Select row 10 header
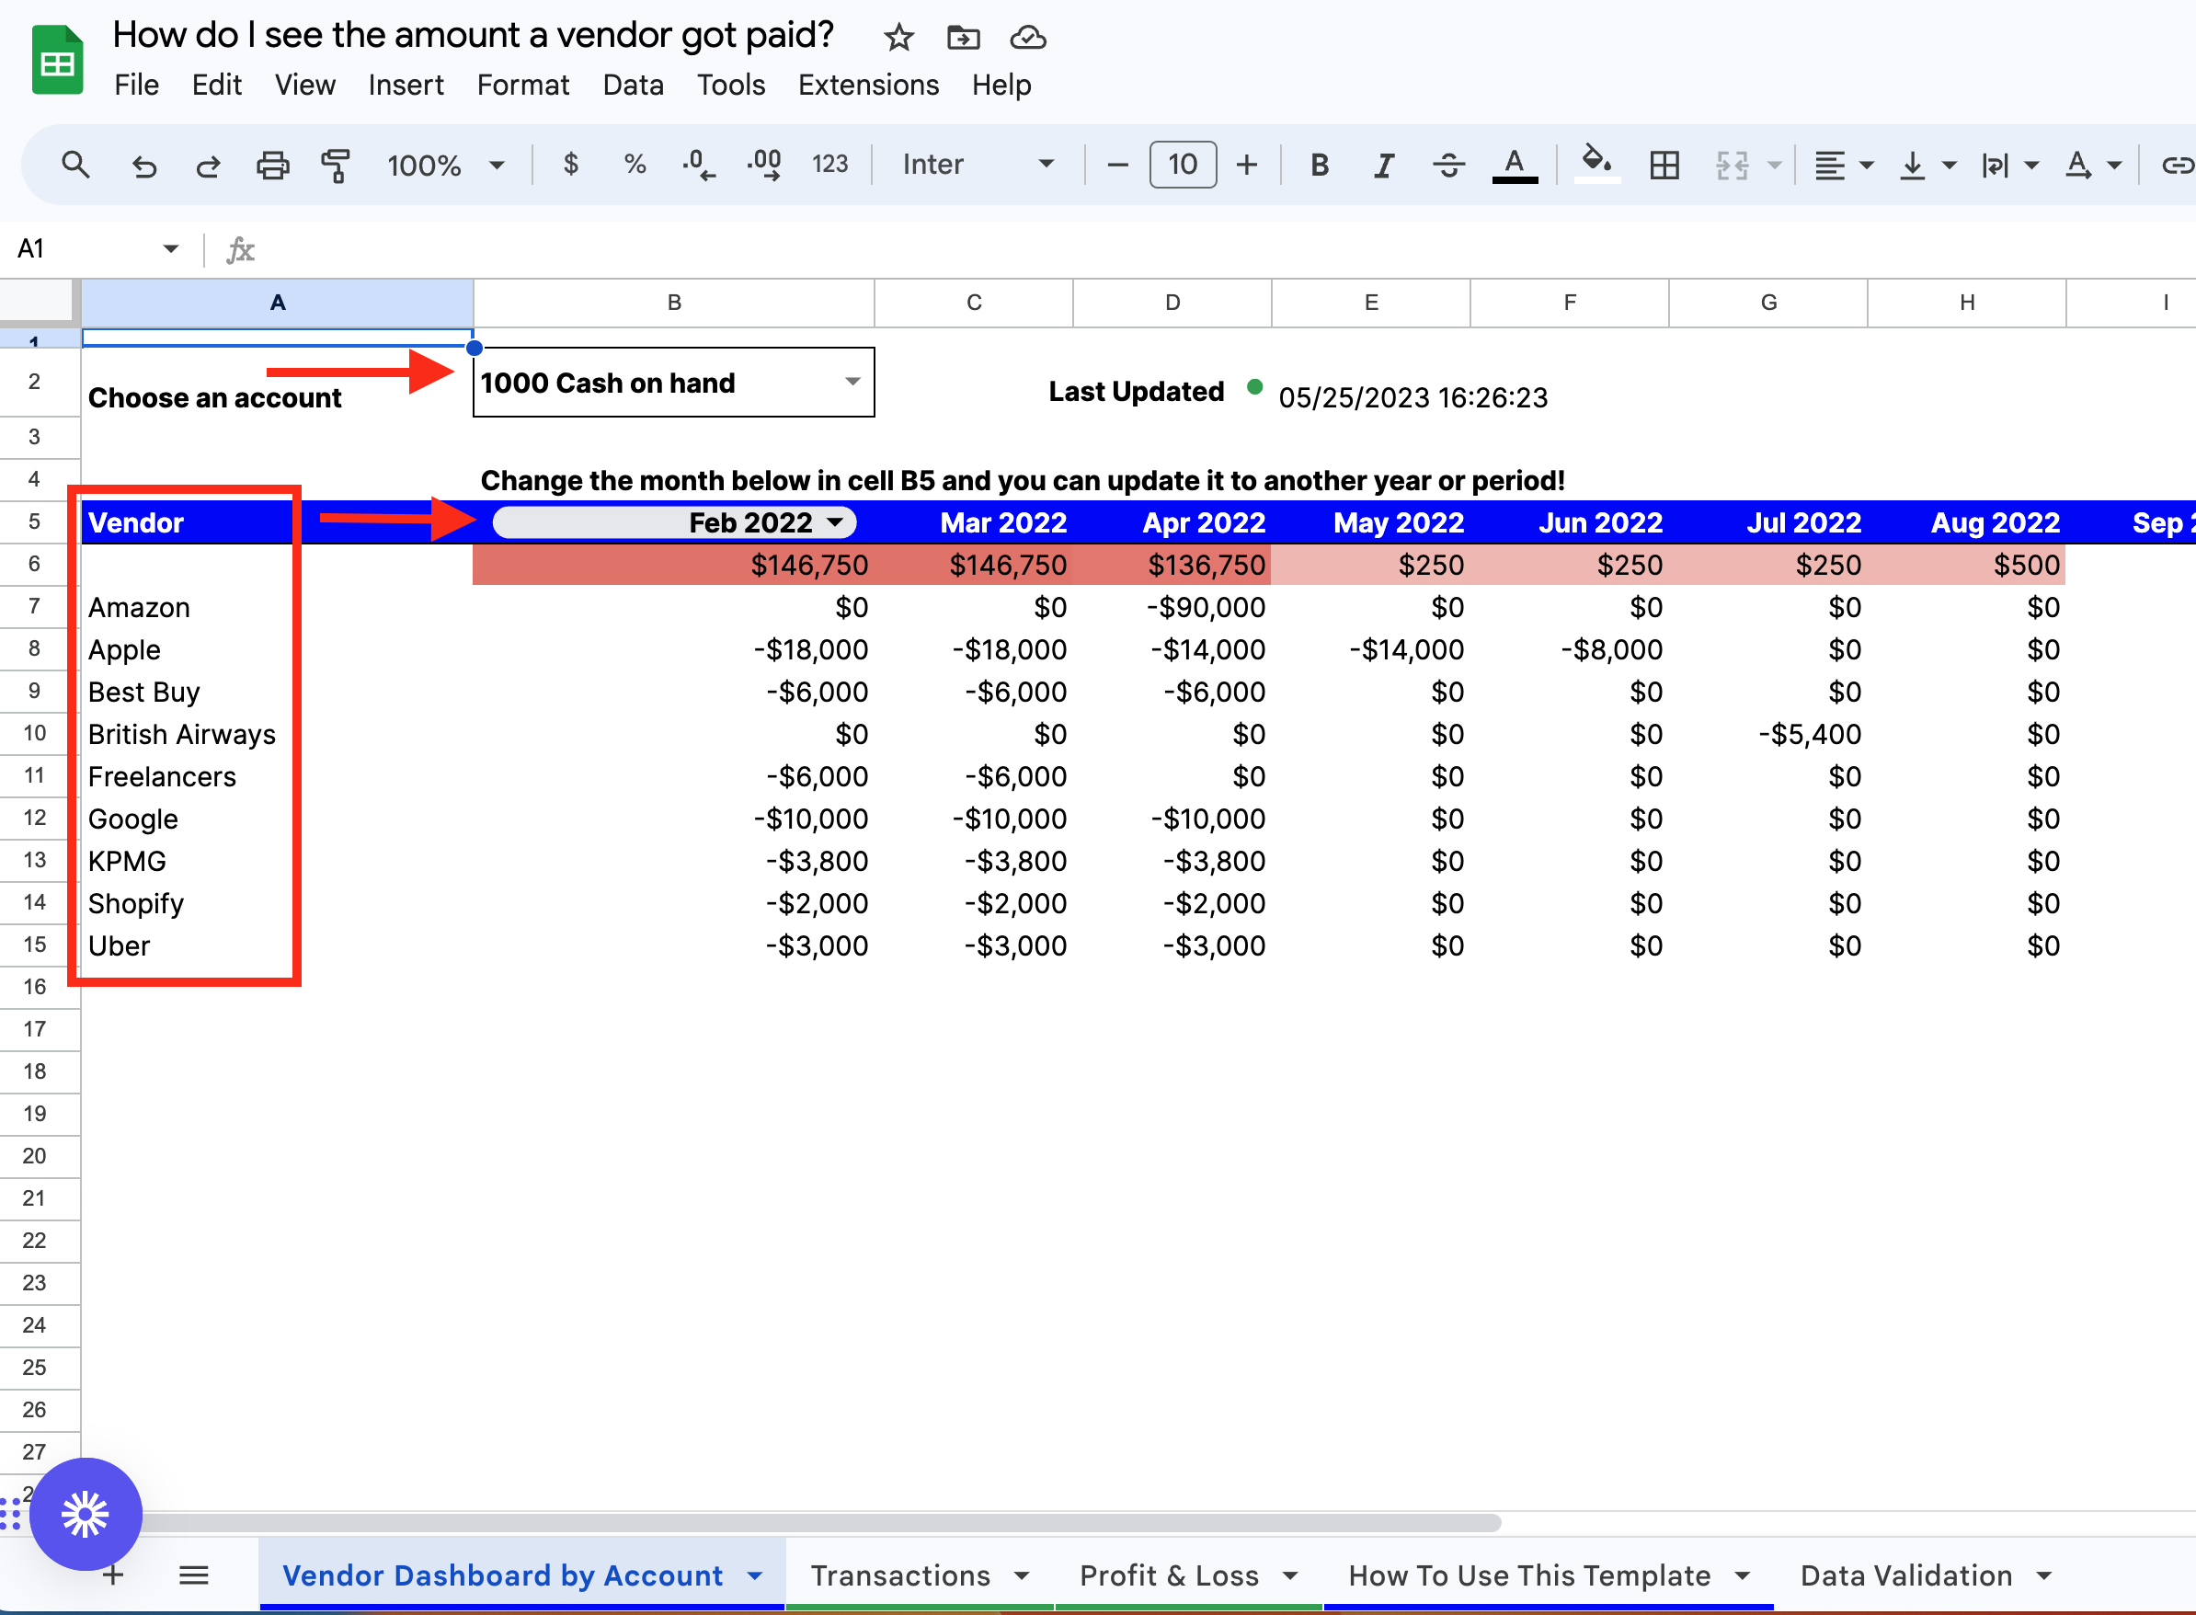2196x1615 pixels. point(35,733)
